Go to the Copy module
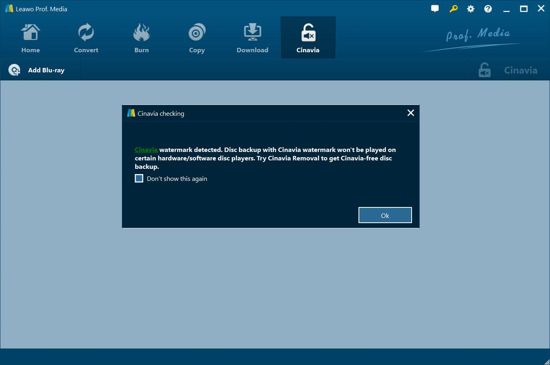The width and height of the screenshot is (550, 365). (x=197, y=38)
